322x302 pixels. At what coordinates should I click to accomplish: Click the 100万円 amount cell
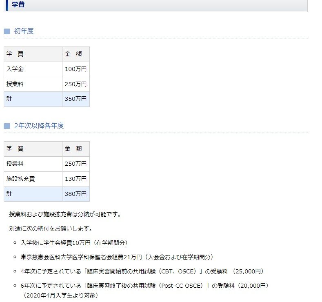[x=76, y=69]
